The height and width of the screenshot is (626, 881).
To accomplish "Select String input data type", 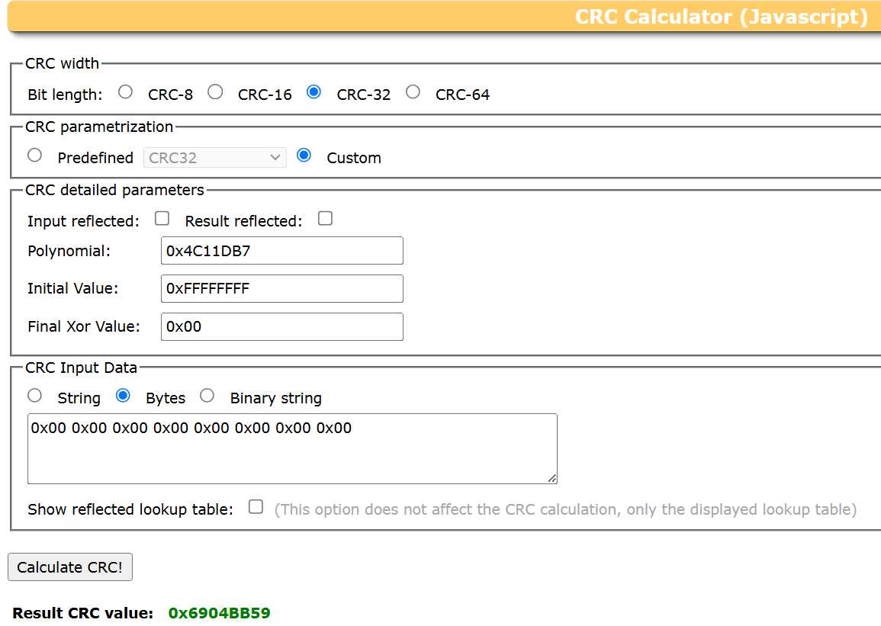I will click(x=34, y=396).
